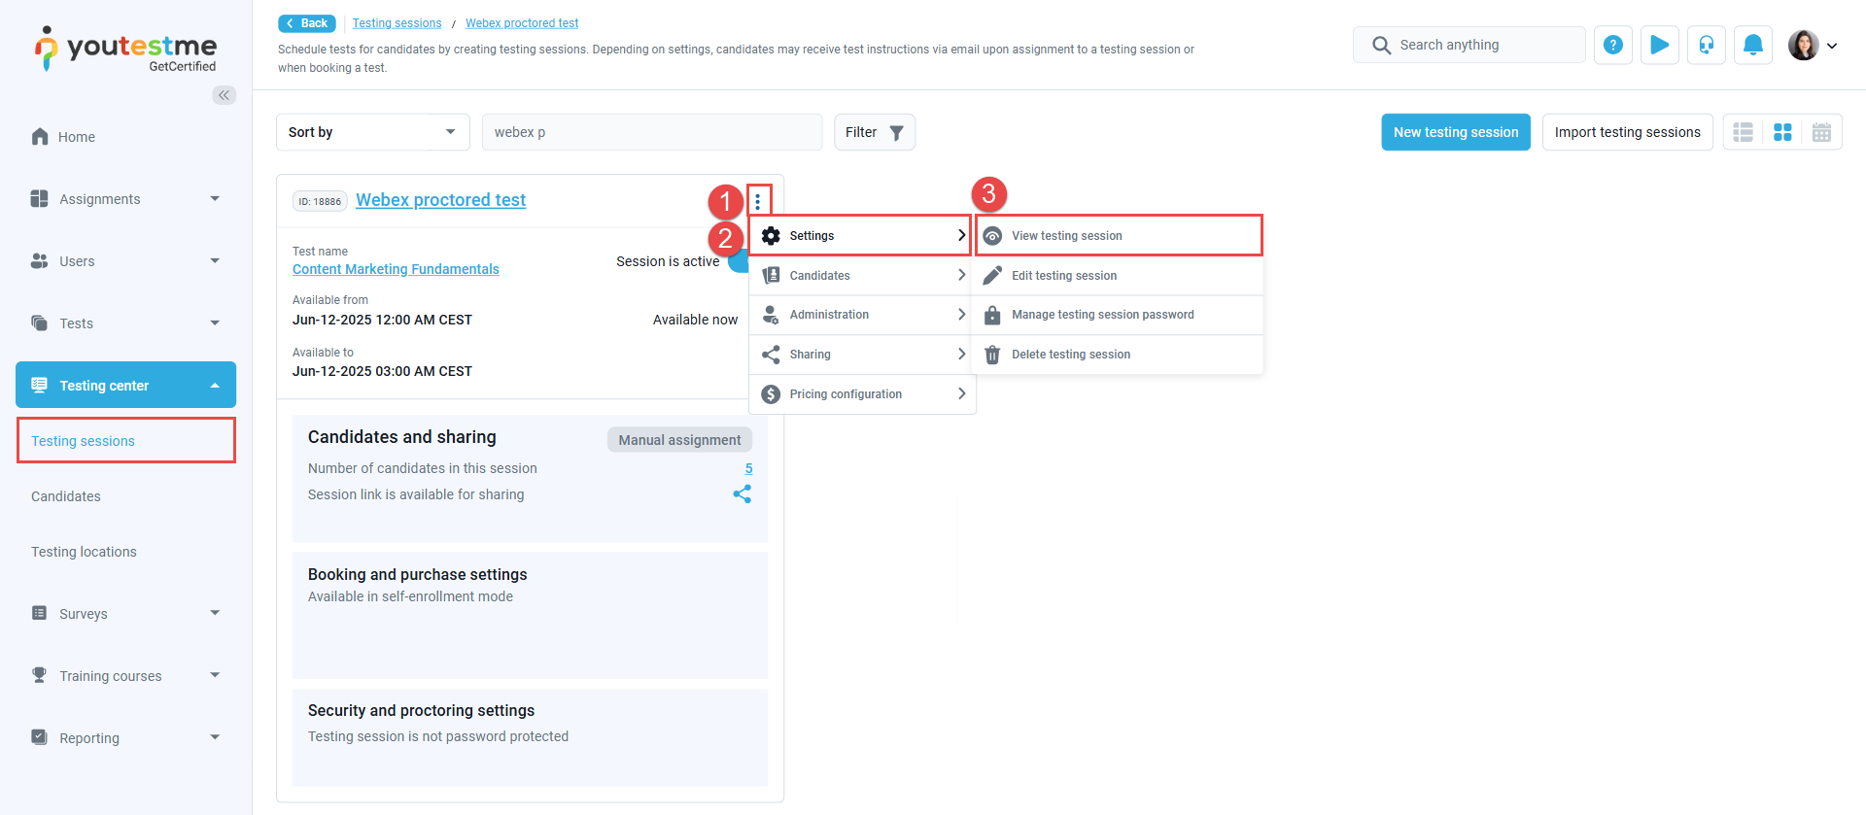Toggle the Session is active switch
1866x815 pixels.
[x=739, y=261]
